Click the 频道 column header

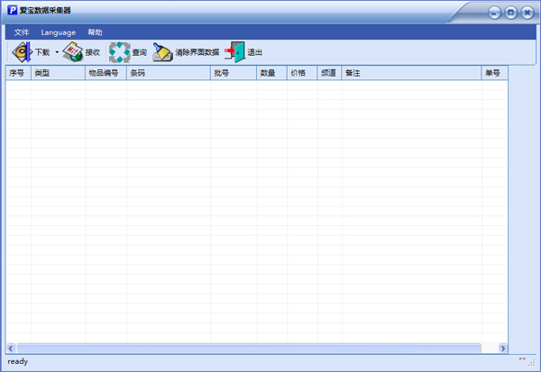click(329, 73)
